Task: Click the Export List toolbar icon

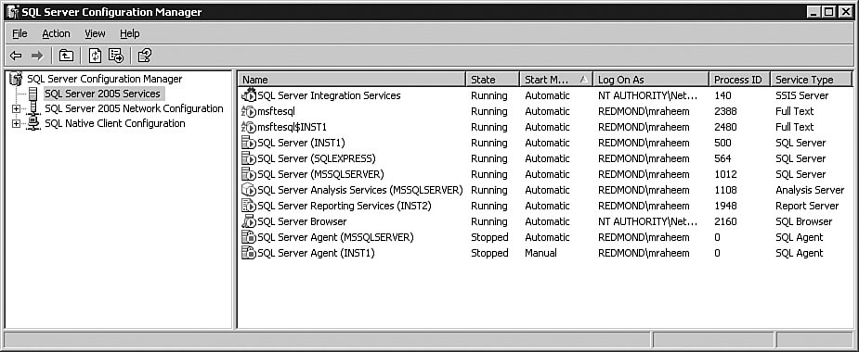Action: (x=116, y=56)
